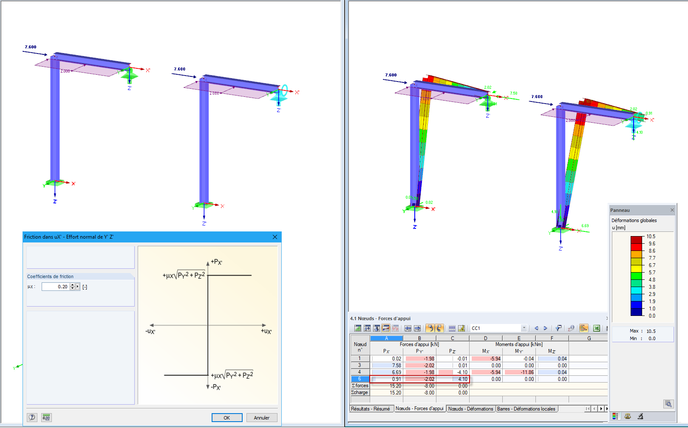Click the -11.86 My cell for node 4
Screen dimensions: 688x428
click(519, 372)
